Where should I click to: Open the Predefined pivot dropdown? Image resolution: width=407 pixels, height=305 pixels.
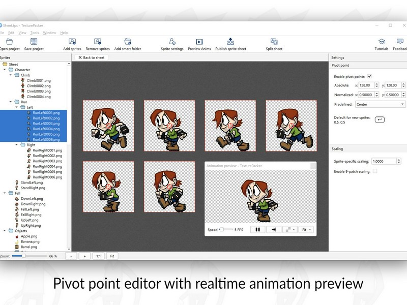point(380,104)
